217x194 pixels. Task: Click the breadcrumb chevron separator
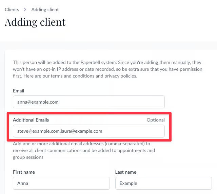[x=25, y=10]
